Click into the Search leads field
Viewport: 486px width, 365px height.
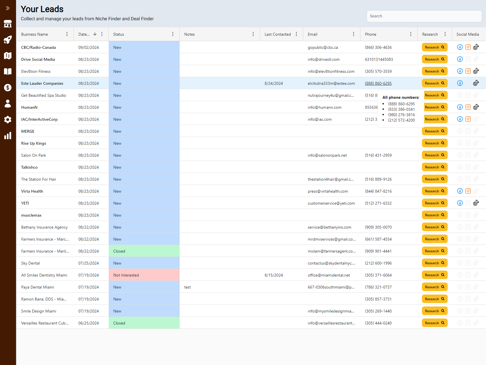point(424,16)
